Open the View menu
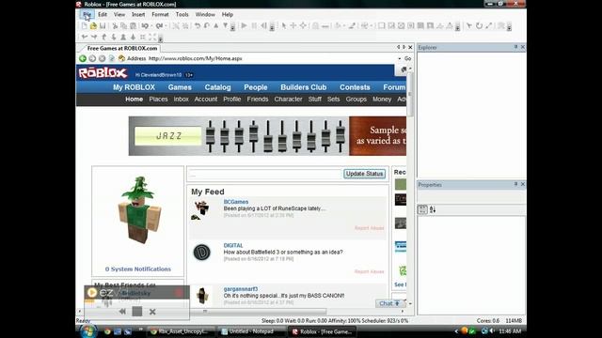Viewport: 602px width, 338px height. point(119,15)
